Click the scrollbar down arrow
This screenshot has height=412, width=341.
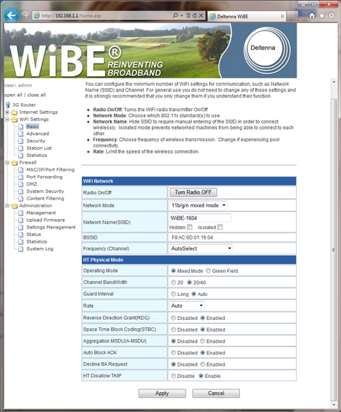(x=333, y=404)
